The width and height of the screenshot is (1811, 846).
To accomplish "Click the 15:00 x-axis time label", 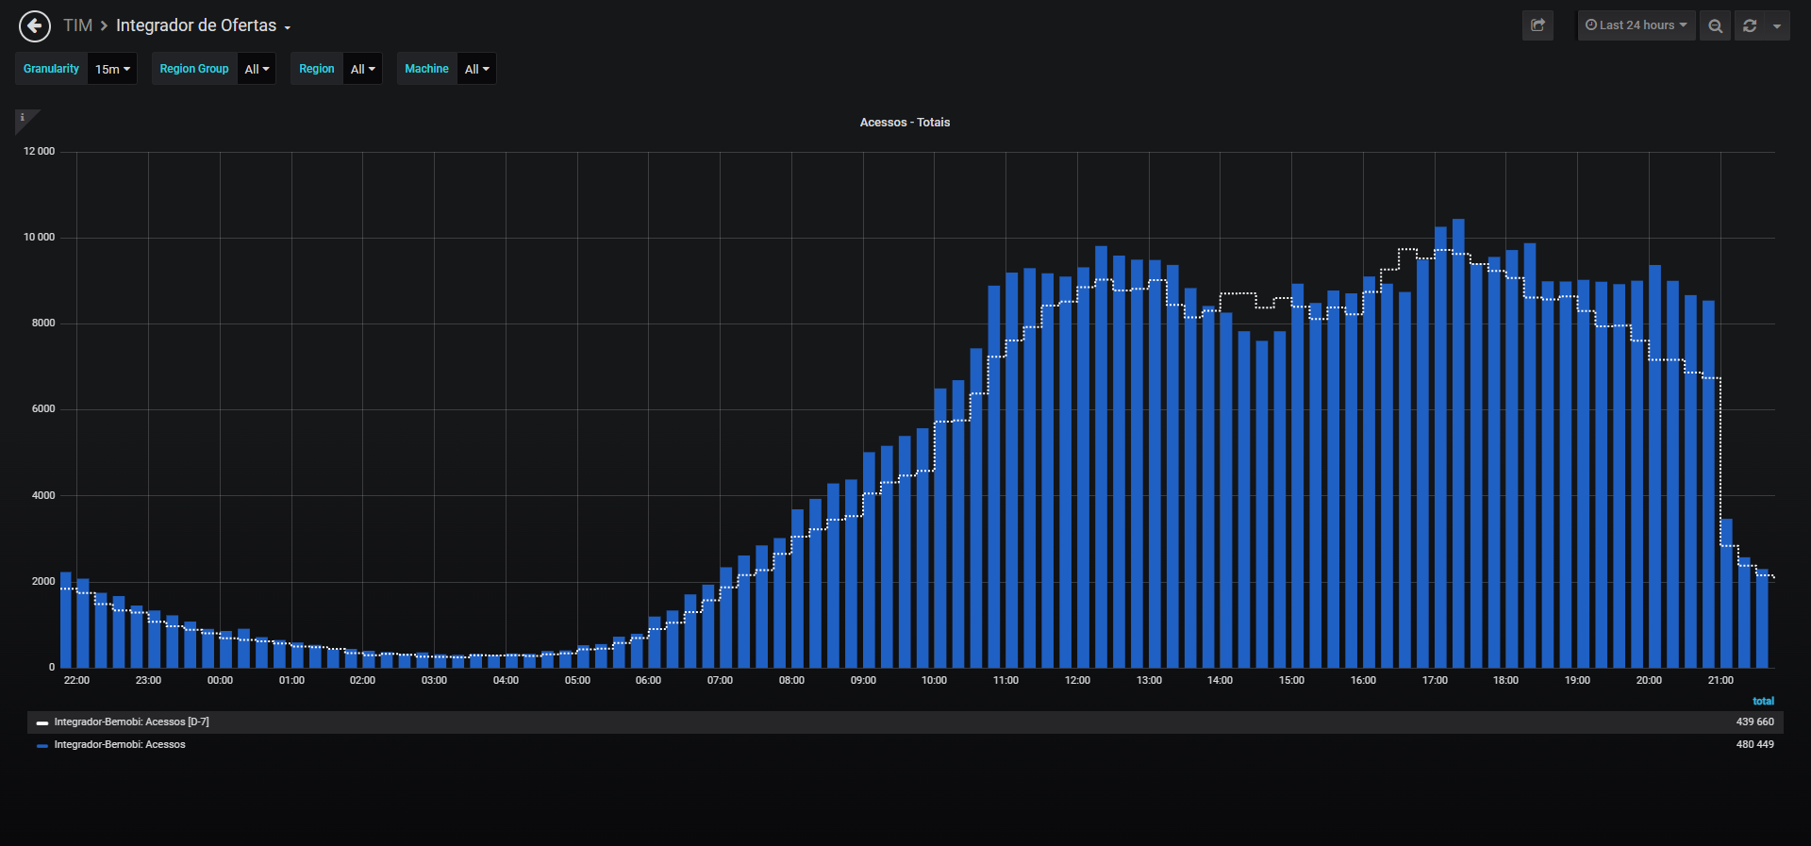I will pyautogui.click(x=1291, y=681).
